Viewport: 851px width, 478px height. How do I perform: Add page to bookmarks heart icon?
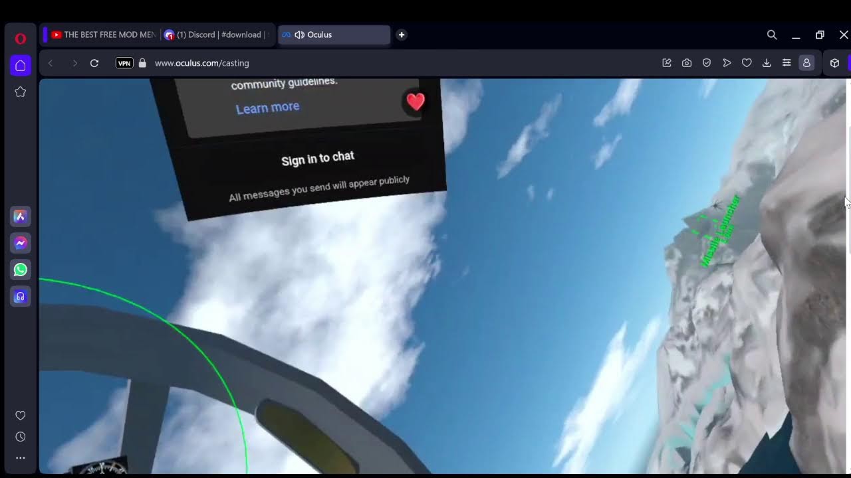click(x=747, y=63)
